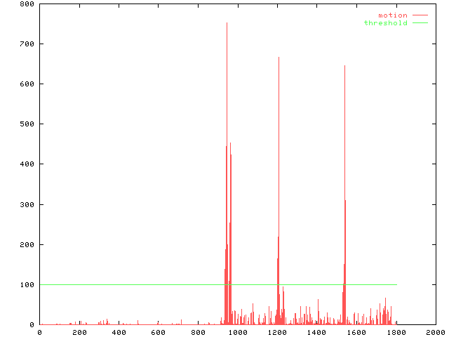Click the y-axis label 700

[27, 44]
